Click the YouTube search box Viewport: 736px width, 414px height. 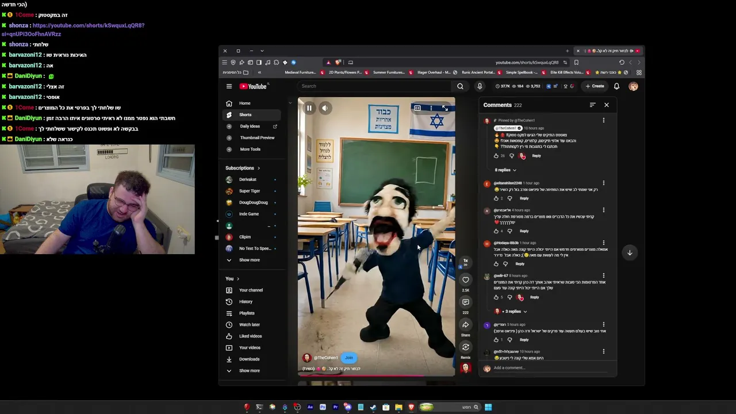pyautogui.click(x=374, y=86)
